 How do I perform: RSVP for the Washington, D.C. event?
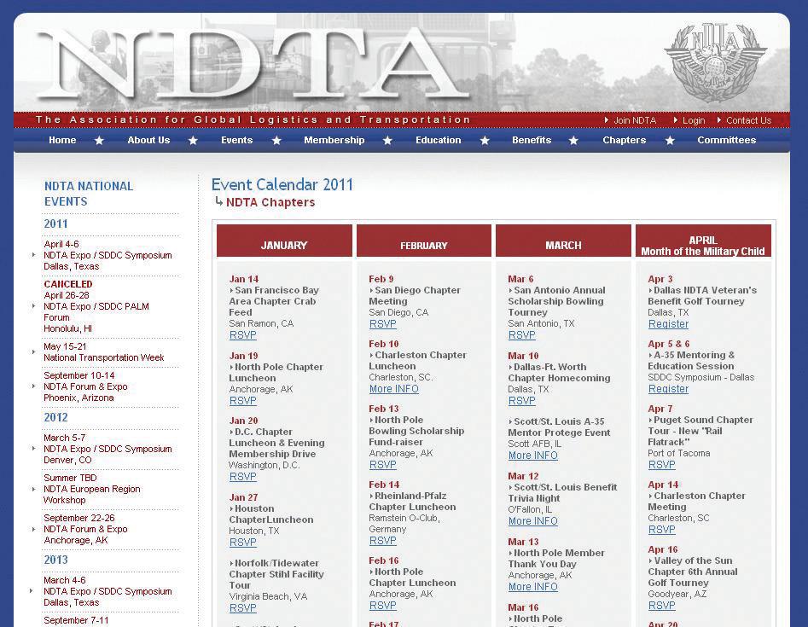(x=242, y=477)
